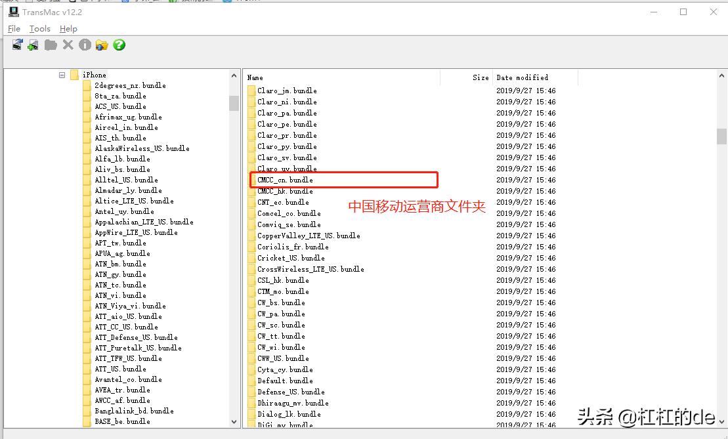This screenshot has width=728, height=439.
Task: Click the up one folder toolbar icon
Action: [x=102, y=45]
